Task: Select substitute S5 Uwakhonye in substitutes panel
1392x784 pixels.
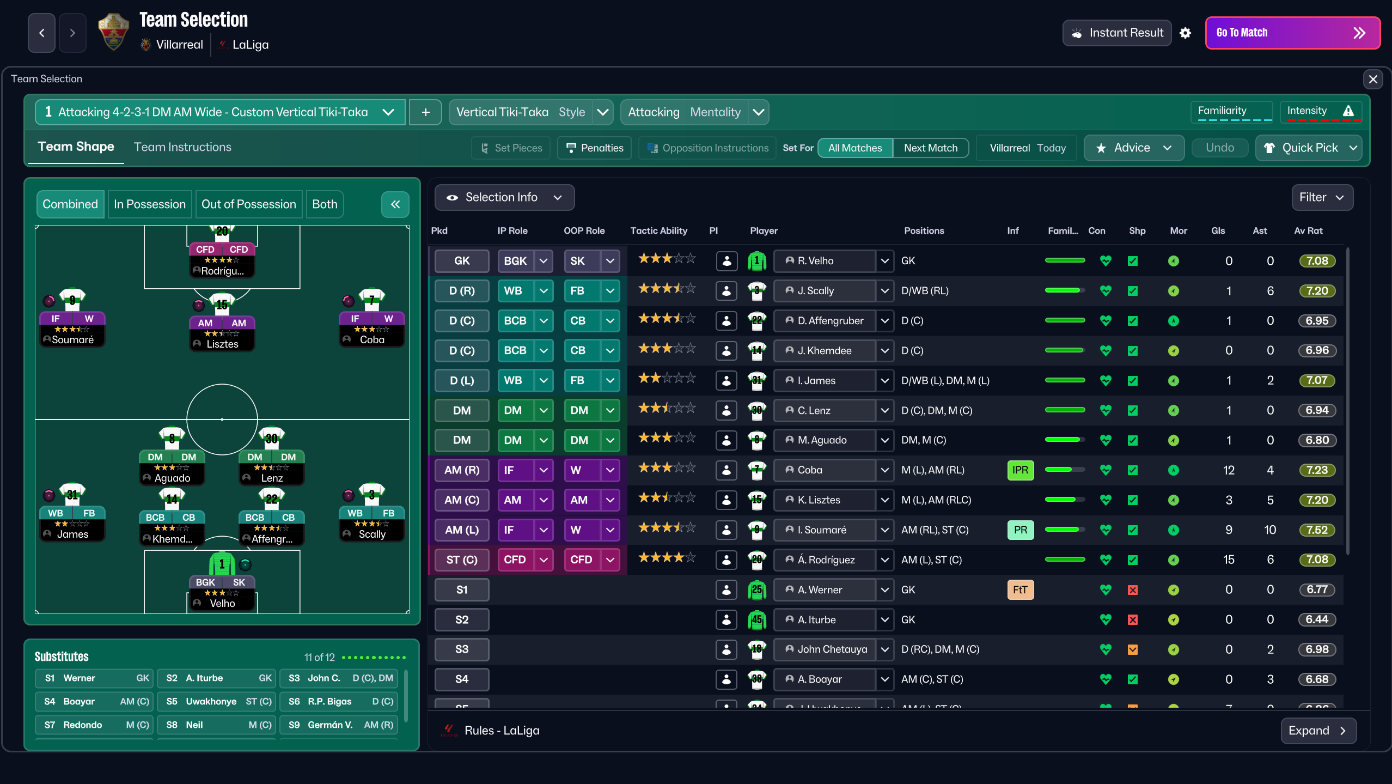Action: (x=217, y=702)
